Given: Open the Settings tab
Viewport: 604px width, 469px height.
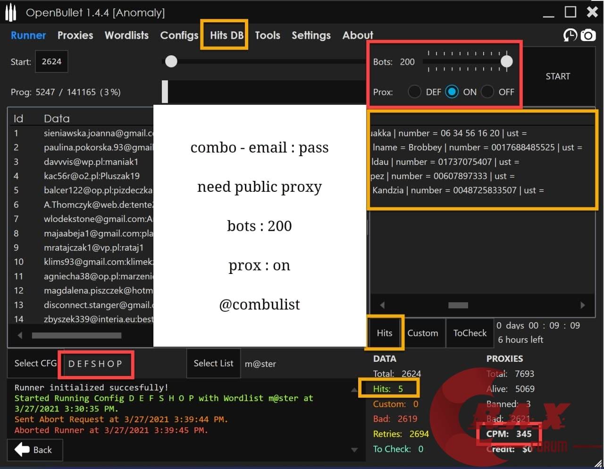Looking at the screenshot, I should click(311, 35).
